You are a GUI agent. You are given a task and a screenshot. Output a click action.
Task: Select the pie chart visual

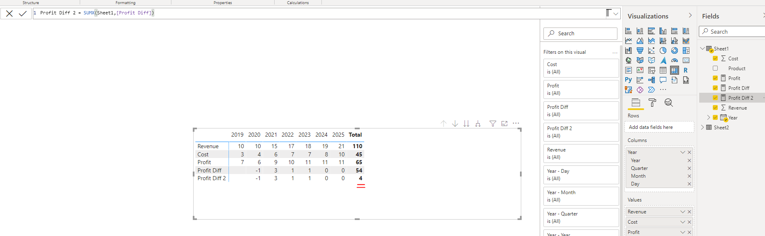point(663,50)
